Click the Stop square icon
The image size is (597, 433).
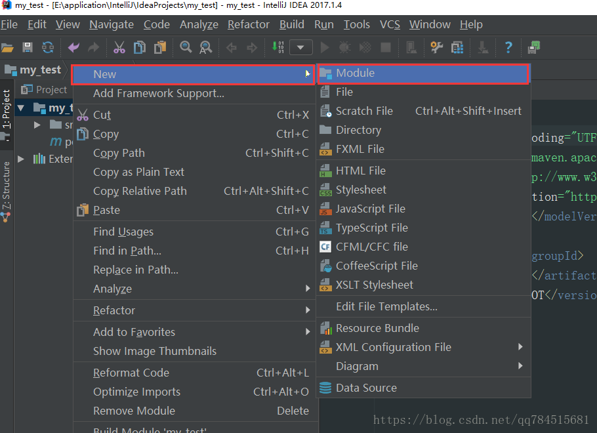point(386,47)
